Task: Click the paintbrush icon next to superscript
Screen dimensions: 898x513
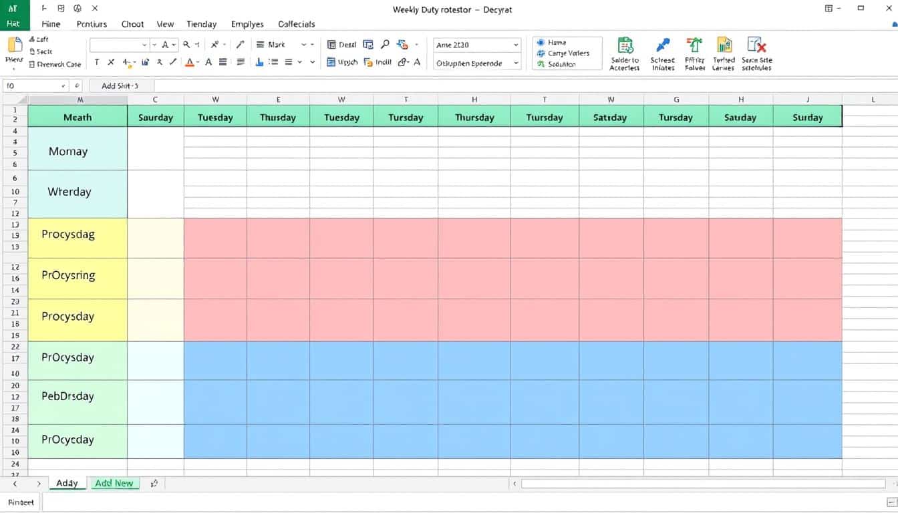Action: pyautogui.click(x=240, y=45)
